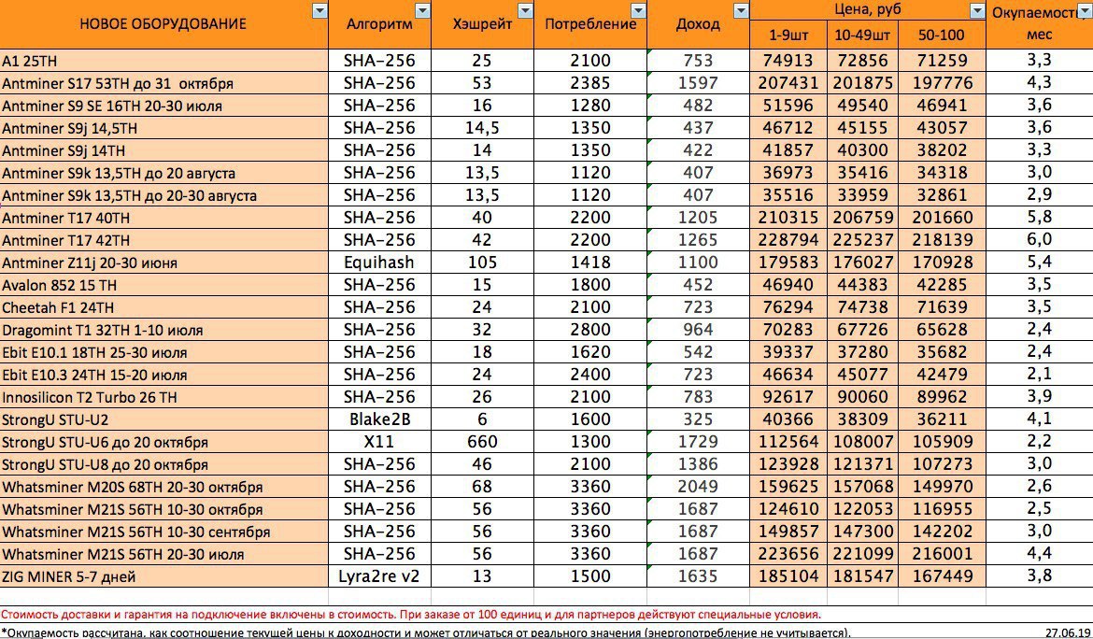This screenshot has width=1093, height=639.
Task: Click the Equihash algorithm cell
Action: coord(379,263)
